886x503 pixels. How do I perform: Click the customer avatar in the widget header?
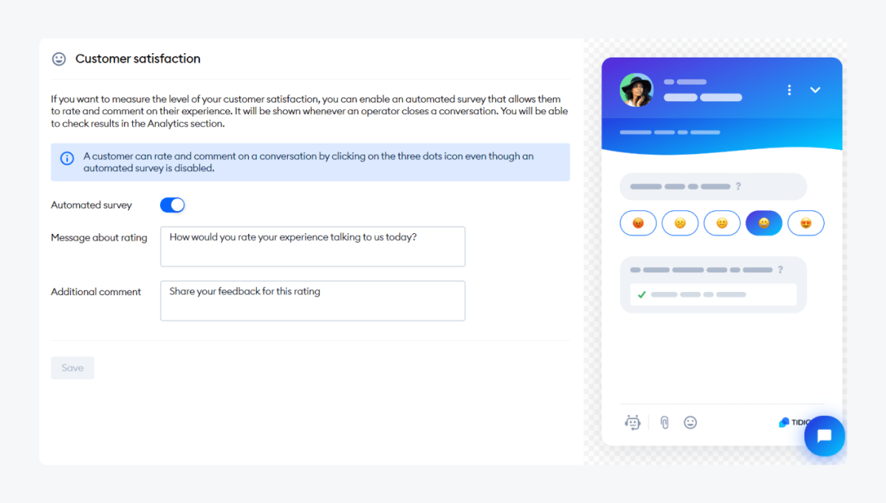(x=636, y=89)
